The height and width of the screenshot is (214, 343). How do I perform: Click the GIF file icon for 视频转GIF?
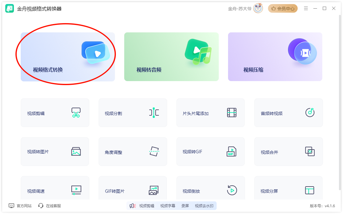pos(231,151)
